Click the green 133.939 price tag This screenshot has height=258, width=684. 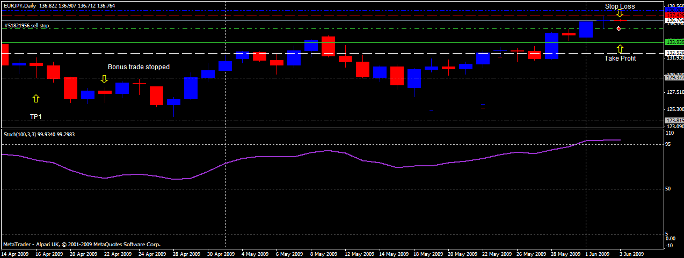pyautogui.click(x=674, y=42)
